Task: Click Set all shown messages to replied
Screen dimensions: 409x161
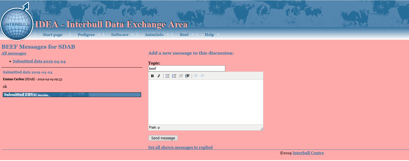Action: (x=180, y=147)
